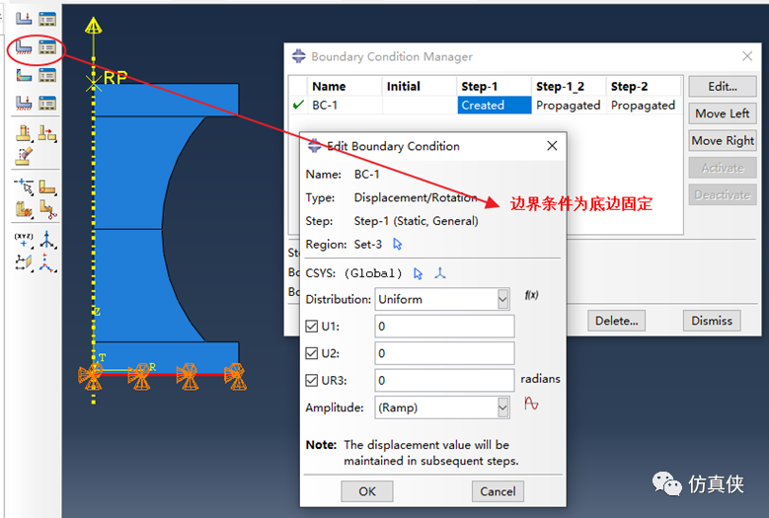Viewport: 769px width, 518px height.
Task: Select the create datum plane tool
Action: coord(24,262)
